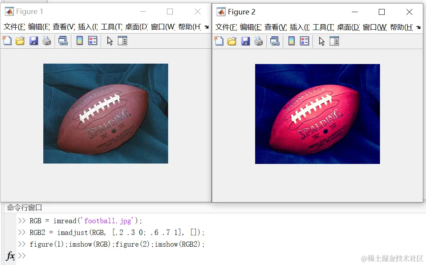Open 查看(V) menu in Figure 2
The image size is (426, 265).
pyautogui.click(x=276, y=27)
